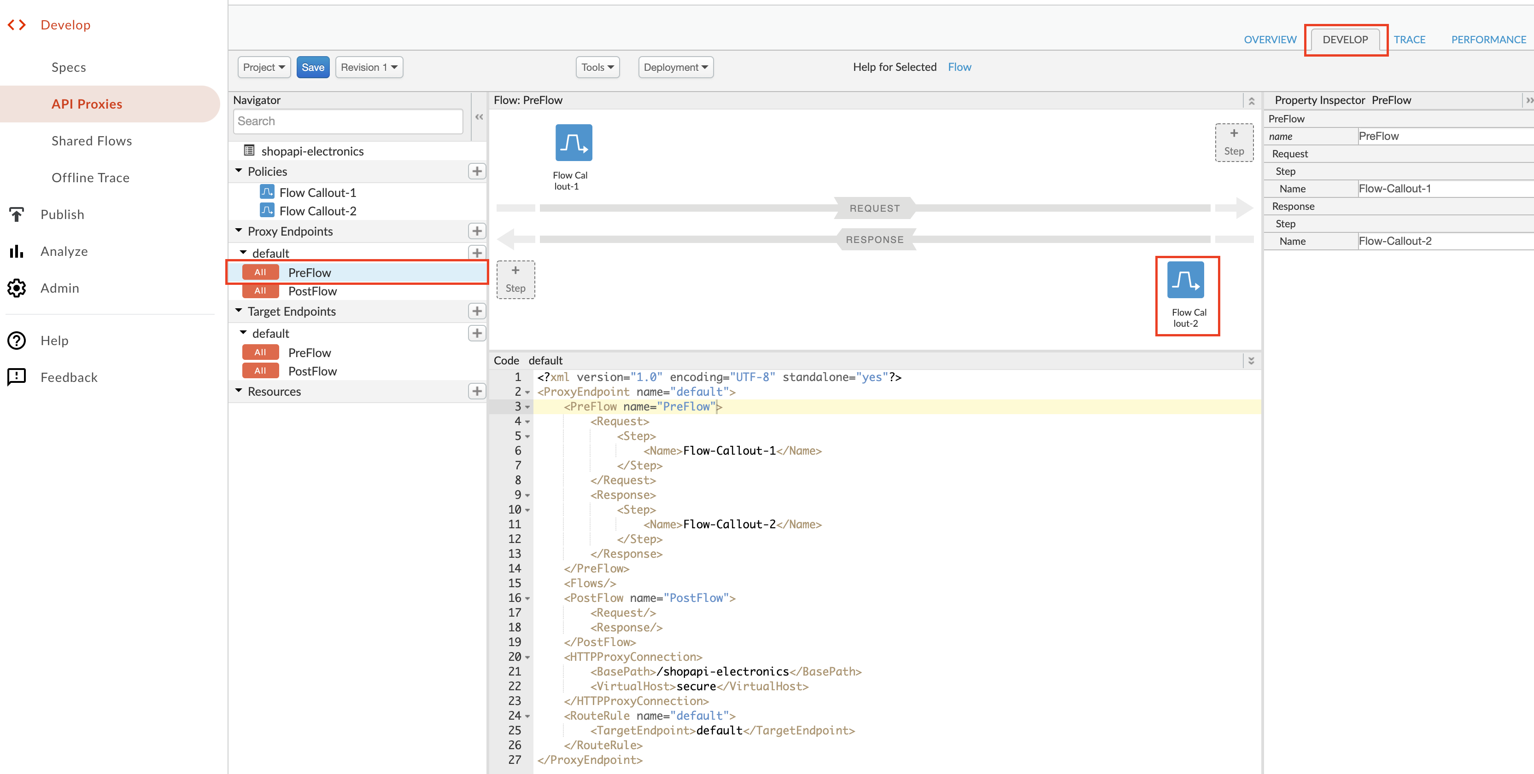This screenshot has width=1534, height=774.
Task: Collapse the default node under Proxy Endpoints
Action: (243, 252)
